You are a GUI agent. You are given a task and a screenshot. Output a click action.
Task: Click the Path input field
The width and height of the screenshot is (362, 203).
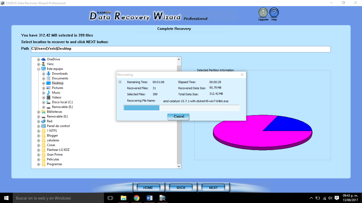click(x=181, y=49)
